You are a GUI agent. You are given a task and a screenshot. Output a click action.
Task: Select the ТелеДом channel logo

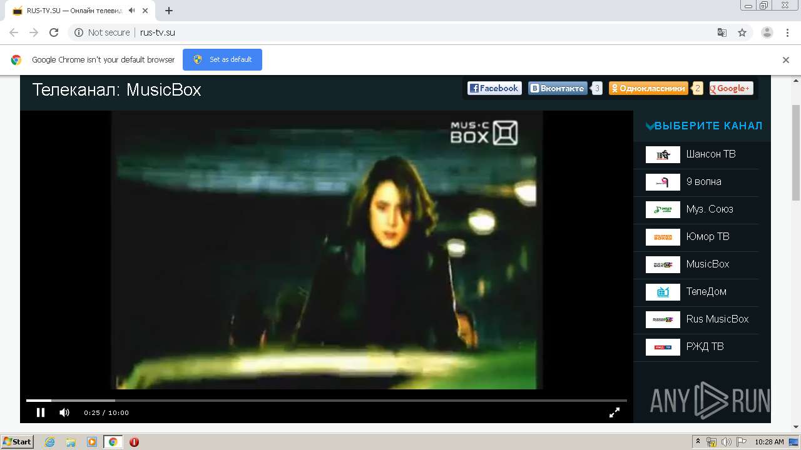(x=663, y=292)
